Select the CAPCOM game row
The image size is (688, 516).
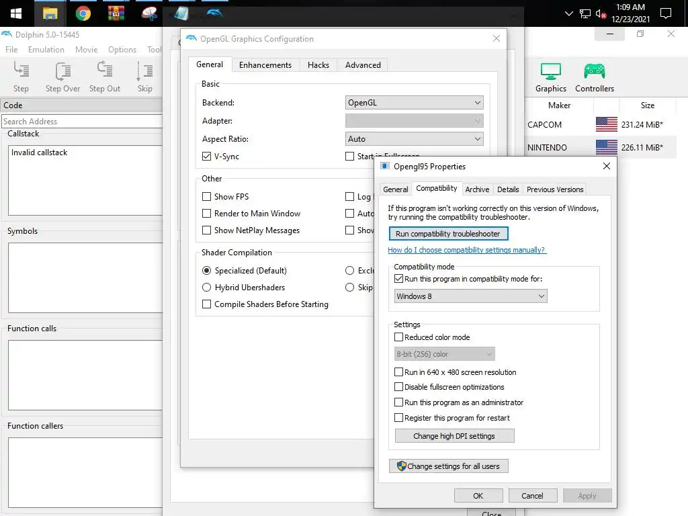point(601,124)
